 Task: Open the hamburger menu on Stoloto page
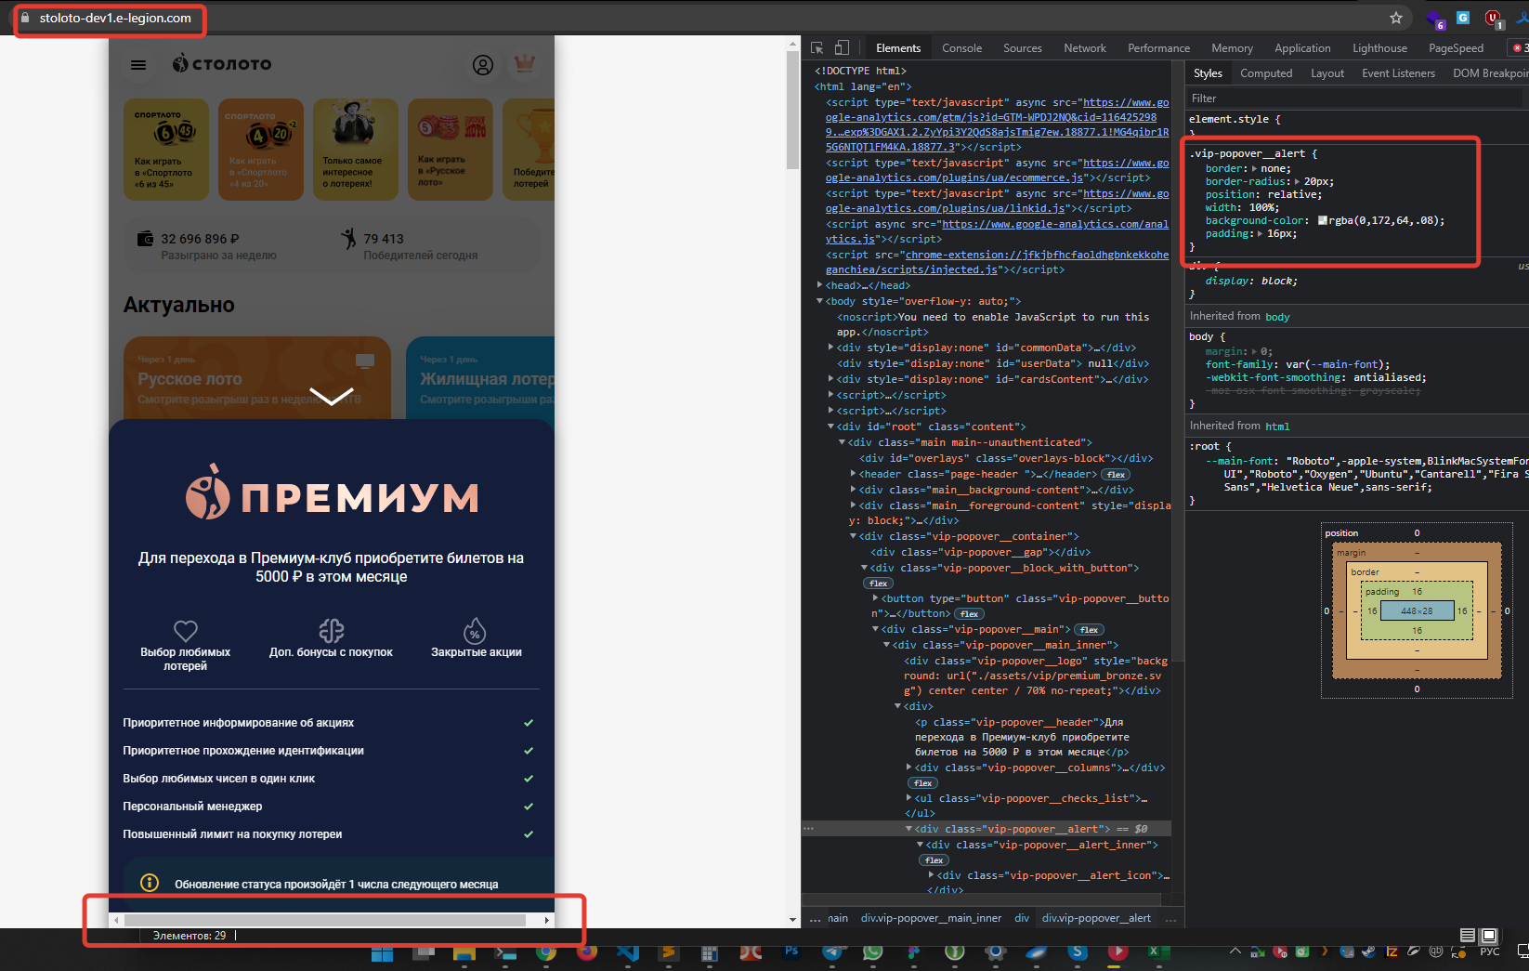[x=138, y=65]
